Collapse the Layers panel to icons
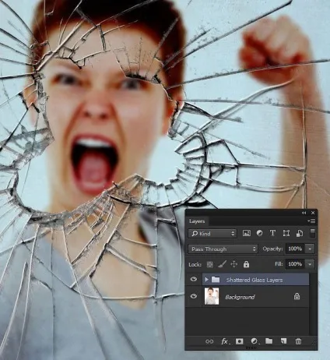The height and width of the screenshot is (360, 330). [304, 213]
